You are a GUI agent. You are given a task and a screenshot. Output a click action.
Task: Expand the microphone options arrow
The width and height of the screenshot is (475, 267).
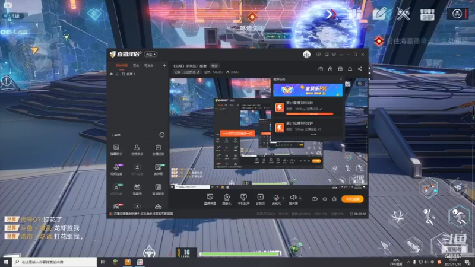tap(283, 198)
